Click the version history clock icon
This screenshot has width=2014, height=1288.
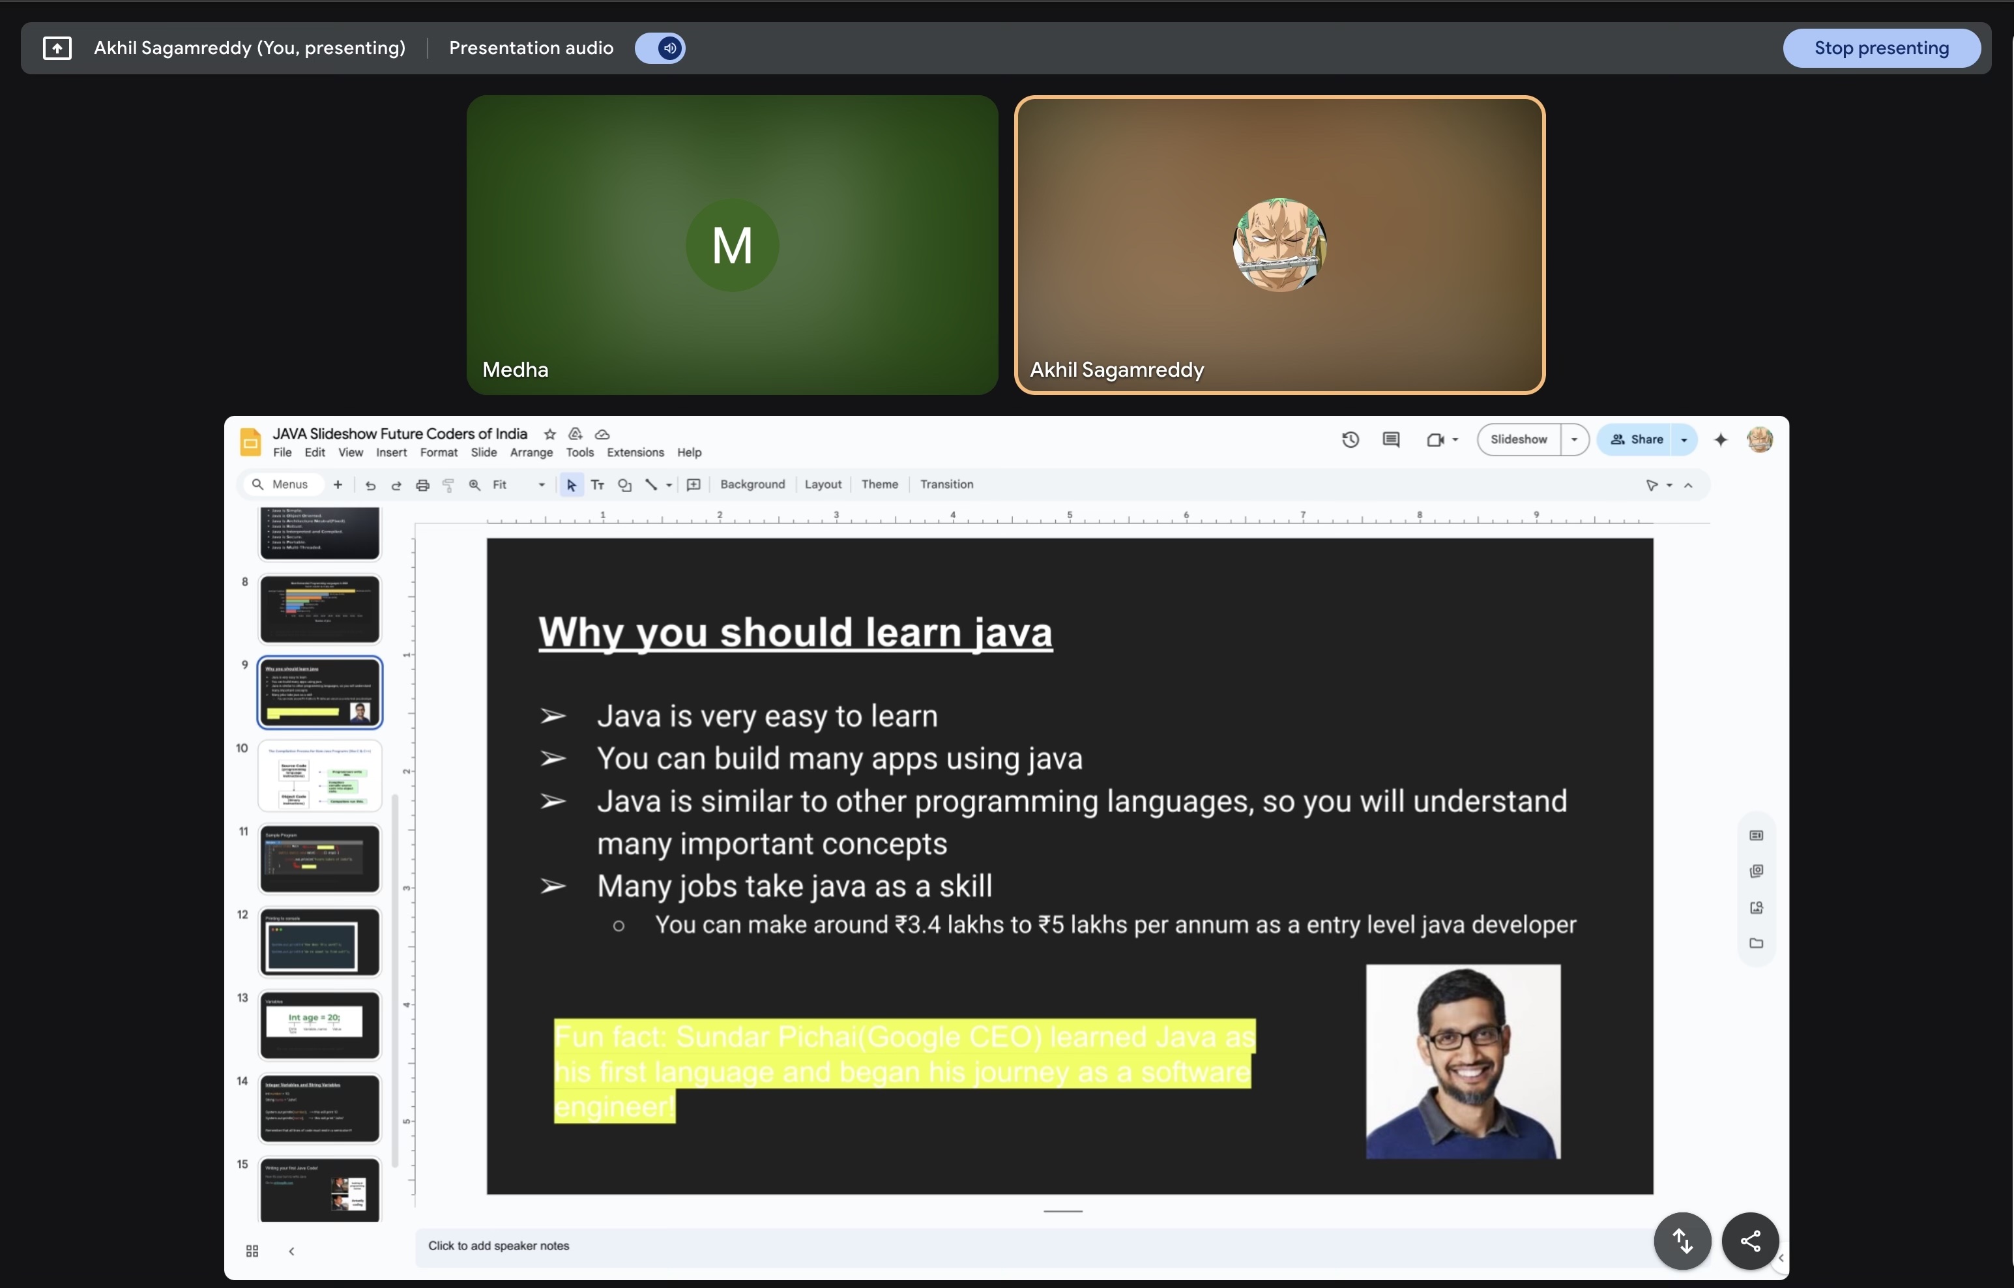tap(1350, 440)
